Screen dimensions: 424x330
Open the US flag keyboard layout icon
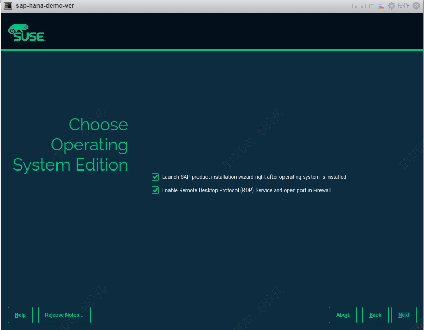[x=381, y=6]
